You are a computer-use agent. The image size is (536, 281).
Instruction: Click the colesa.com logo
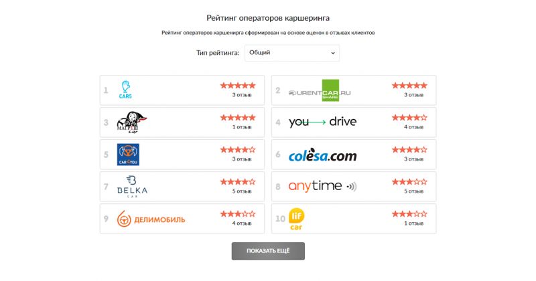(322, 155)
